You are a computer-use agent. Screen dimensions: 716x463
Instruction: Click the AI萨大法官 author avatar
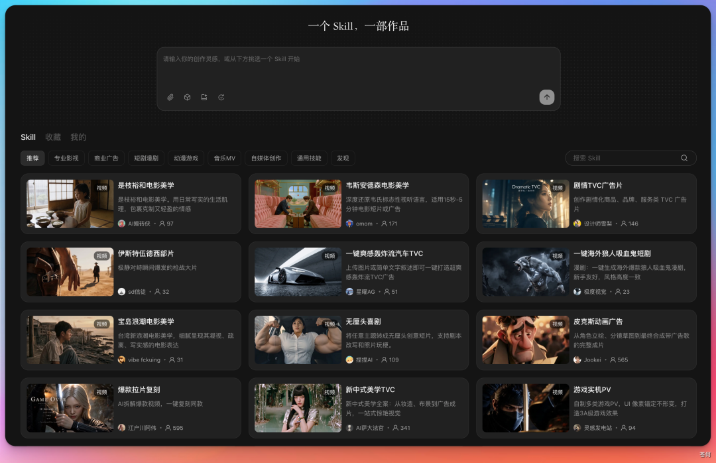coord(349,428)
